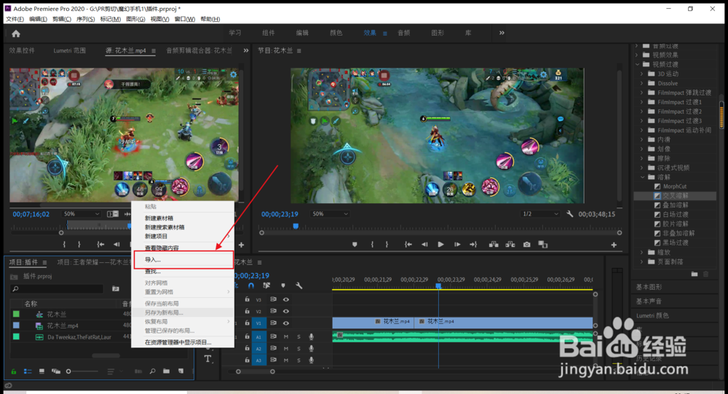Select the MorphCut transition
Viewport: 728px width, 394px height.
point(674,186)
